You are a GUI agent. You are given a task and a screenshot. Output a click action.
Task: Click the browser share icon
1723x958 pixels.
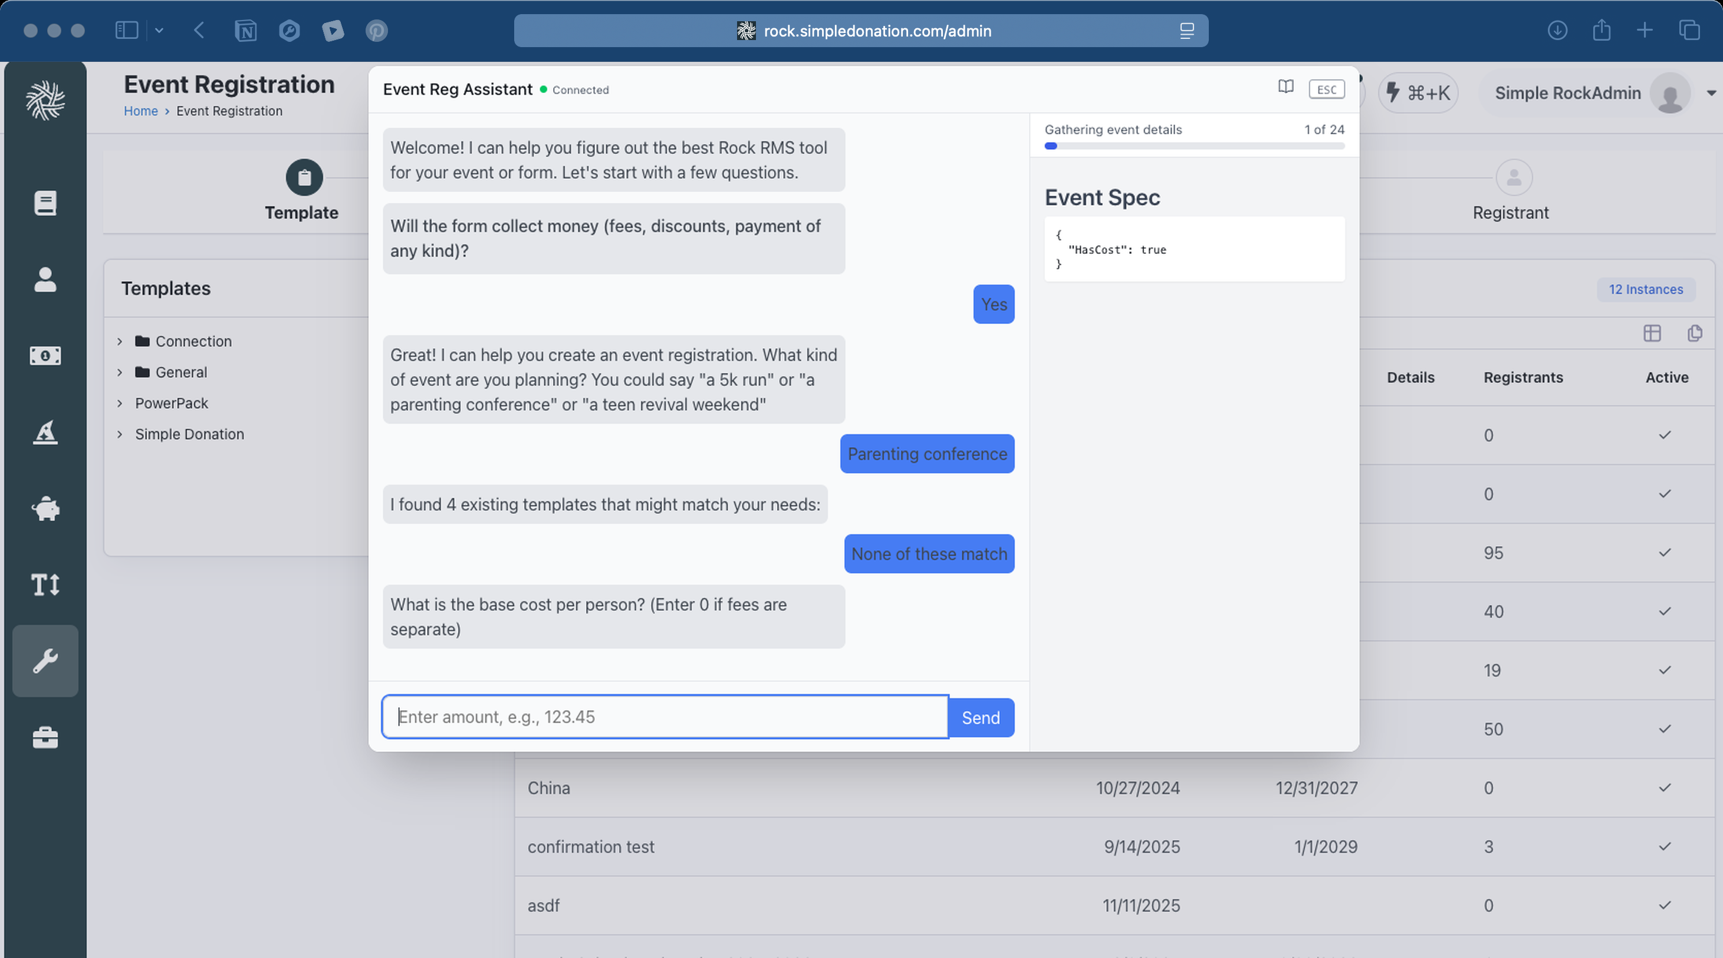(x=1602, y=30)
